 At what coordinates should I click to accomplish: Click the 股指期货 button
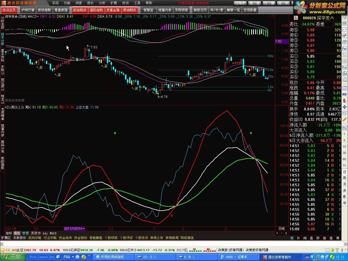[80, 10]
